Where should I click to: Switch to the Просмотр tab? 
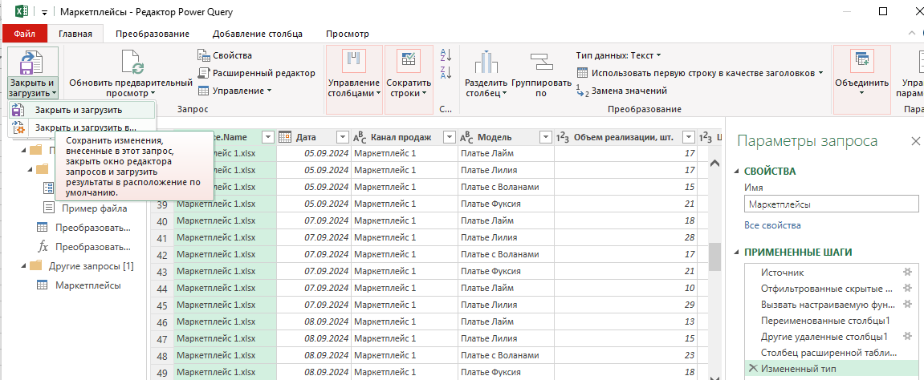pos(347,34)
